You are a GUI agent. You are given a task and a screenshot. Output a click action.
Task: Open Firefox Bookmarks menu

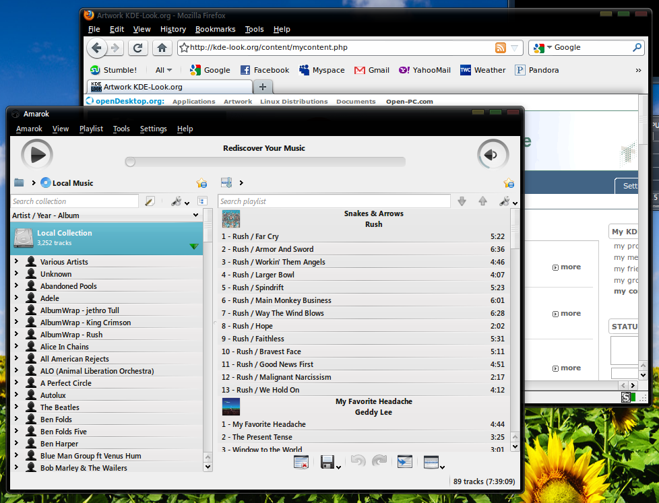click(215, 30)
